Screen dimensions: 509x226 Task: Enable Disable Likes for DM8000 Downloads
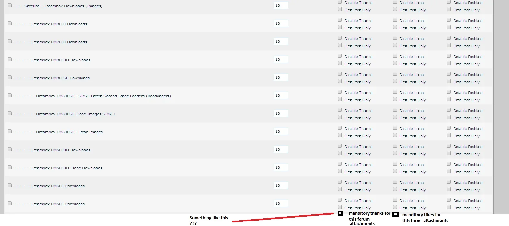tap(395, 20)
